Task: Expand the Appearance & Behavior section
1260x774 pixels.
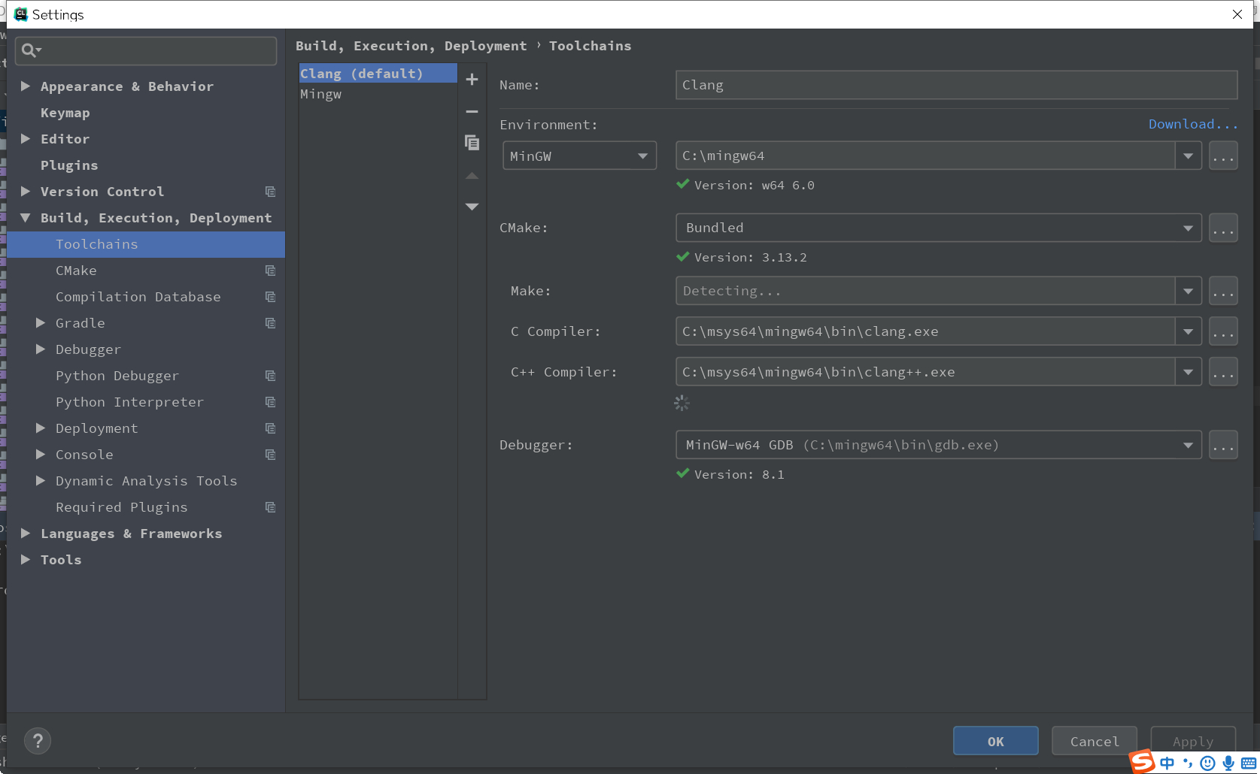Action: click(x=26, y=86)
